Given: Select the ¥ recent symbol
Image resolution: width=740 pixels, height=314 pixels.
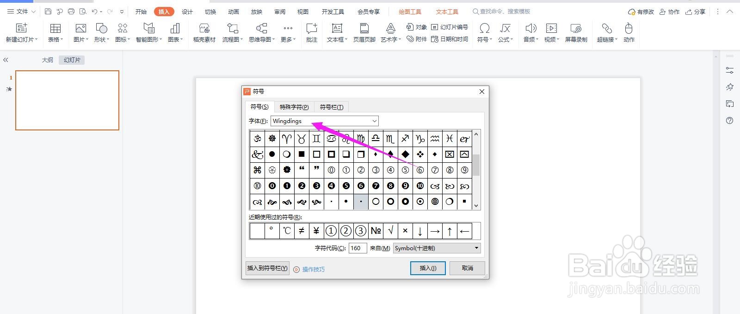Looking at the screenshot, I should 316,231.
